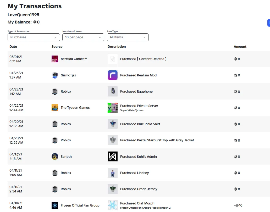Click the Description column header
This screenshot has width=270, height=212.
click(117, 47)
